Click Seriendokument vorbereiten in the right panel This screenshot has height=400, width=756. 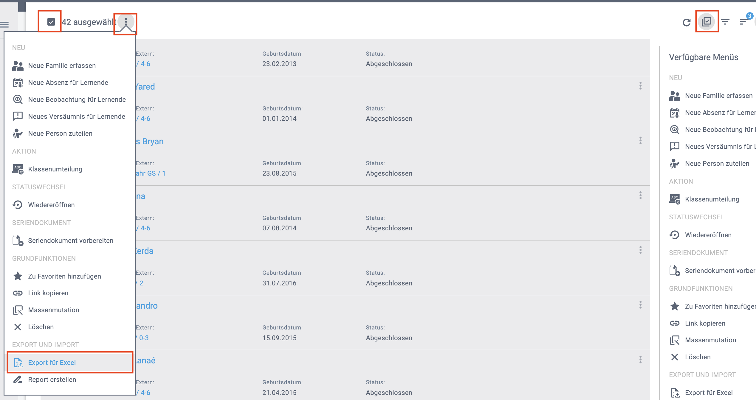720,271
